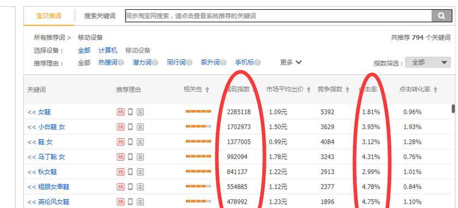
Task: Click the phone icon in 女鞋 row
Action: point(130,112)
